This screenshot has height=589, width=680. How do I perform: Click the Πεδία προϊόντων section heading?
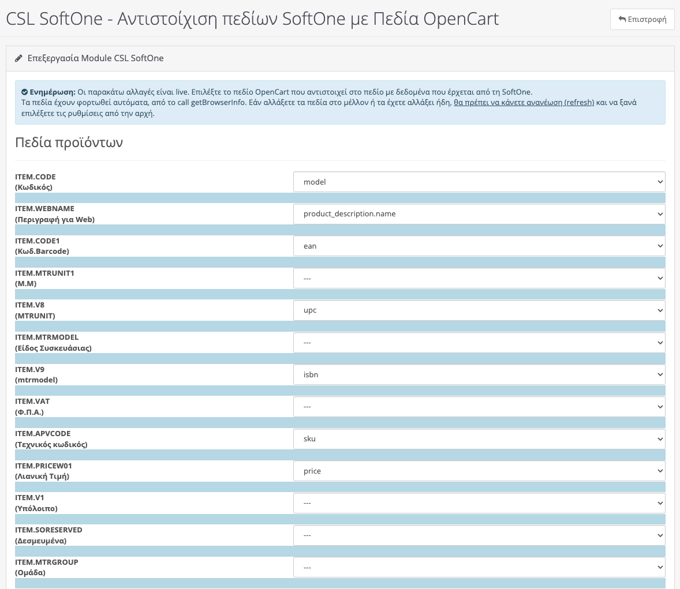point(69,142)
